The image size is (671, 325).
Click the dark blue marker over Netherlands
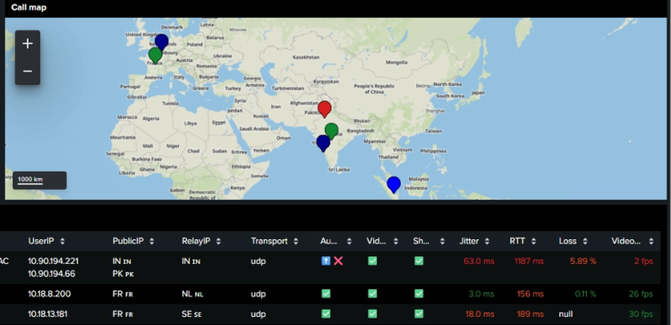point(161,42)
